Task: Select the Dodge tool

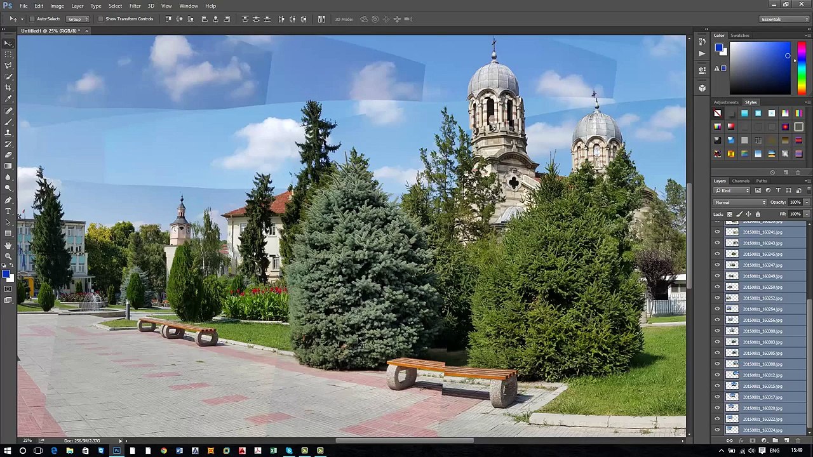Action: (x=8, y=188)
